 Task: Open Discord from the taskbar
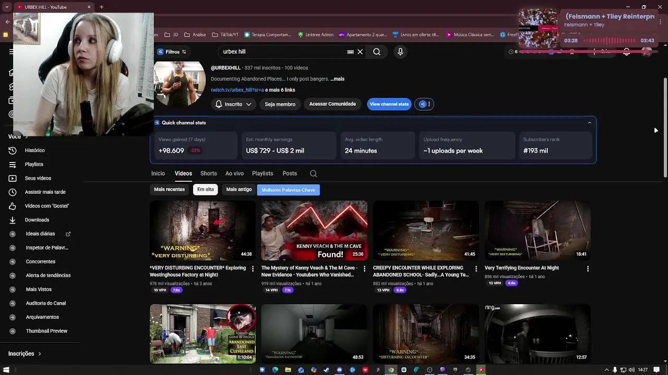(340, 370)
